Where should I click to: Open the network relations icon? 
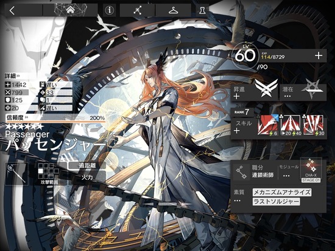coord(138,10)
